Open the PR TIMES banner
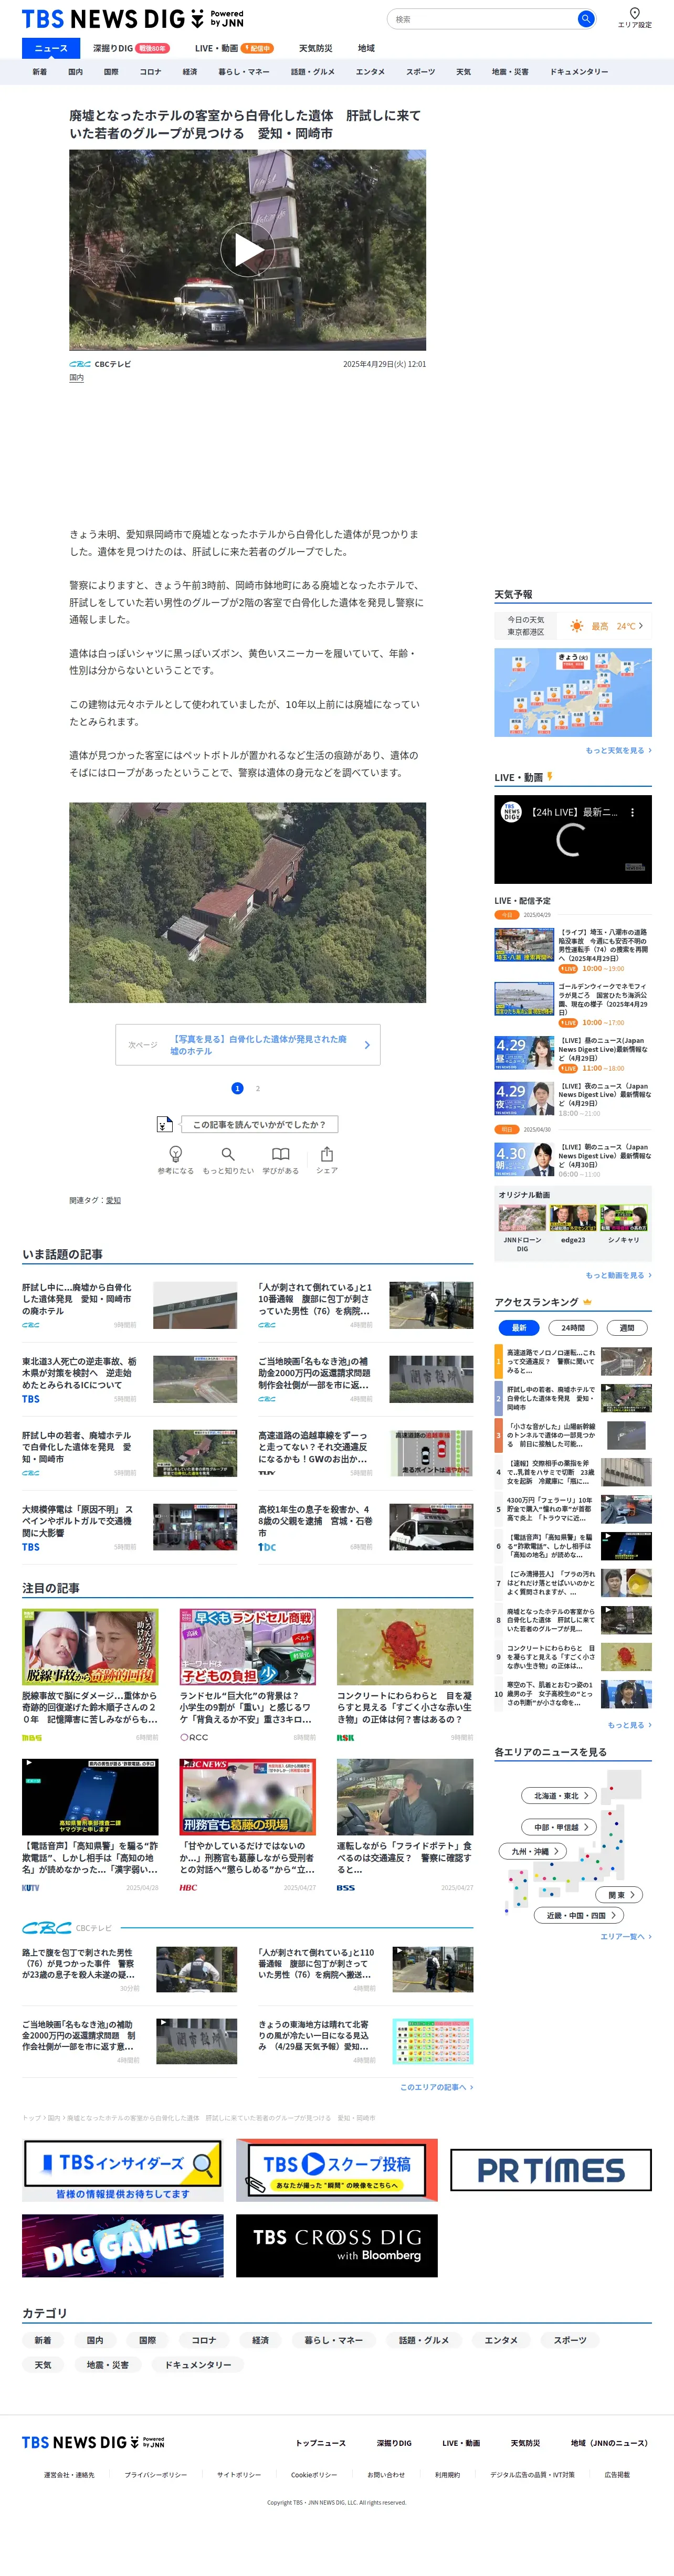674x2576 pixels. point(551,2170)
